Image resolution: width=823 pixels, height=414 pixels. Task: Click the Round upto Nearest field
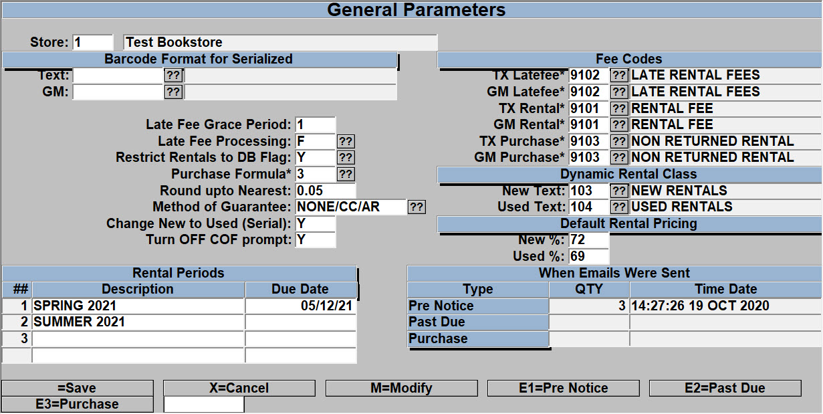[326, 191]
